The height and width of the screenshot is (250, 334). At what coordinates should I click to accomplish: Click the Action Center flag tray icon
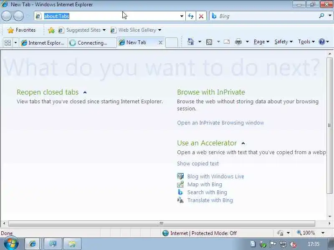pyautogui.click(x=273, y=244)
